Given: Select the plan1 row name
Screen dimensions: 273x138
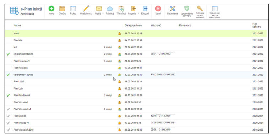Looking at the screenshot, I should point(16,34).
